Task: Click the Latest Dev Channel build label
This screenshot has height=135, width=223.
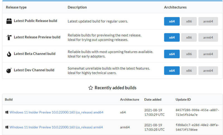Action: (x=34, y=70)
